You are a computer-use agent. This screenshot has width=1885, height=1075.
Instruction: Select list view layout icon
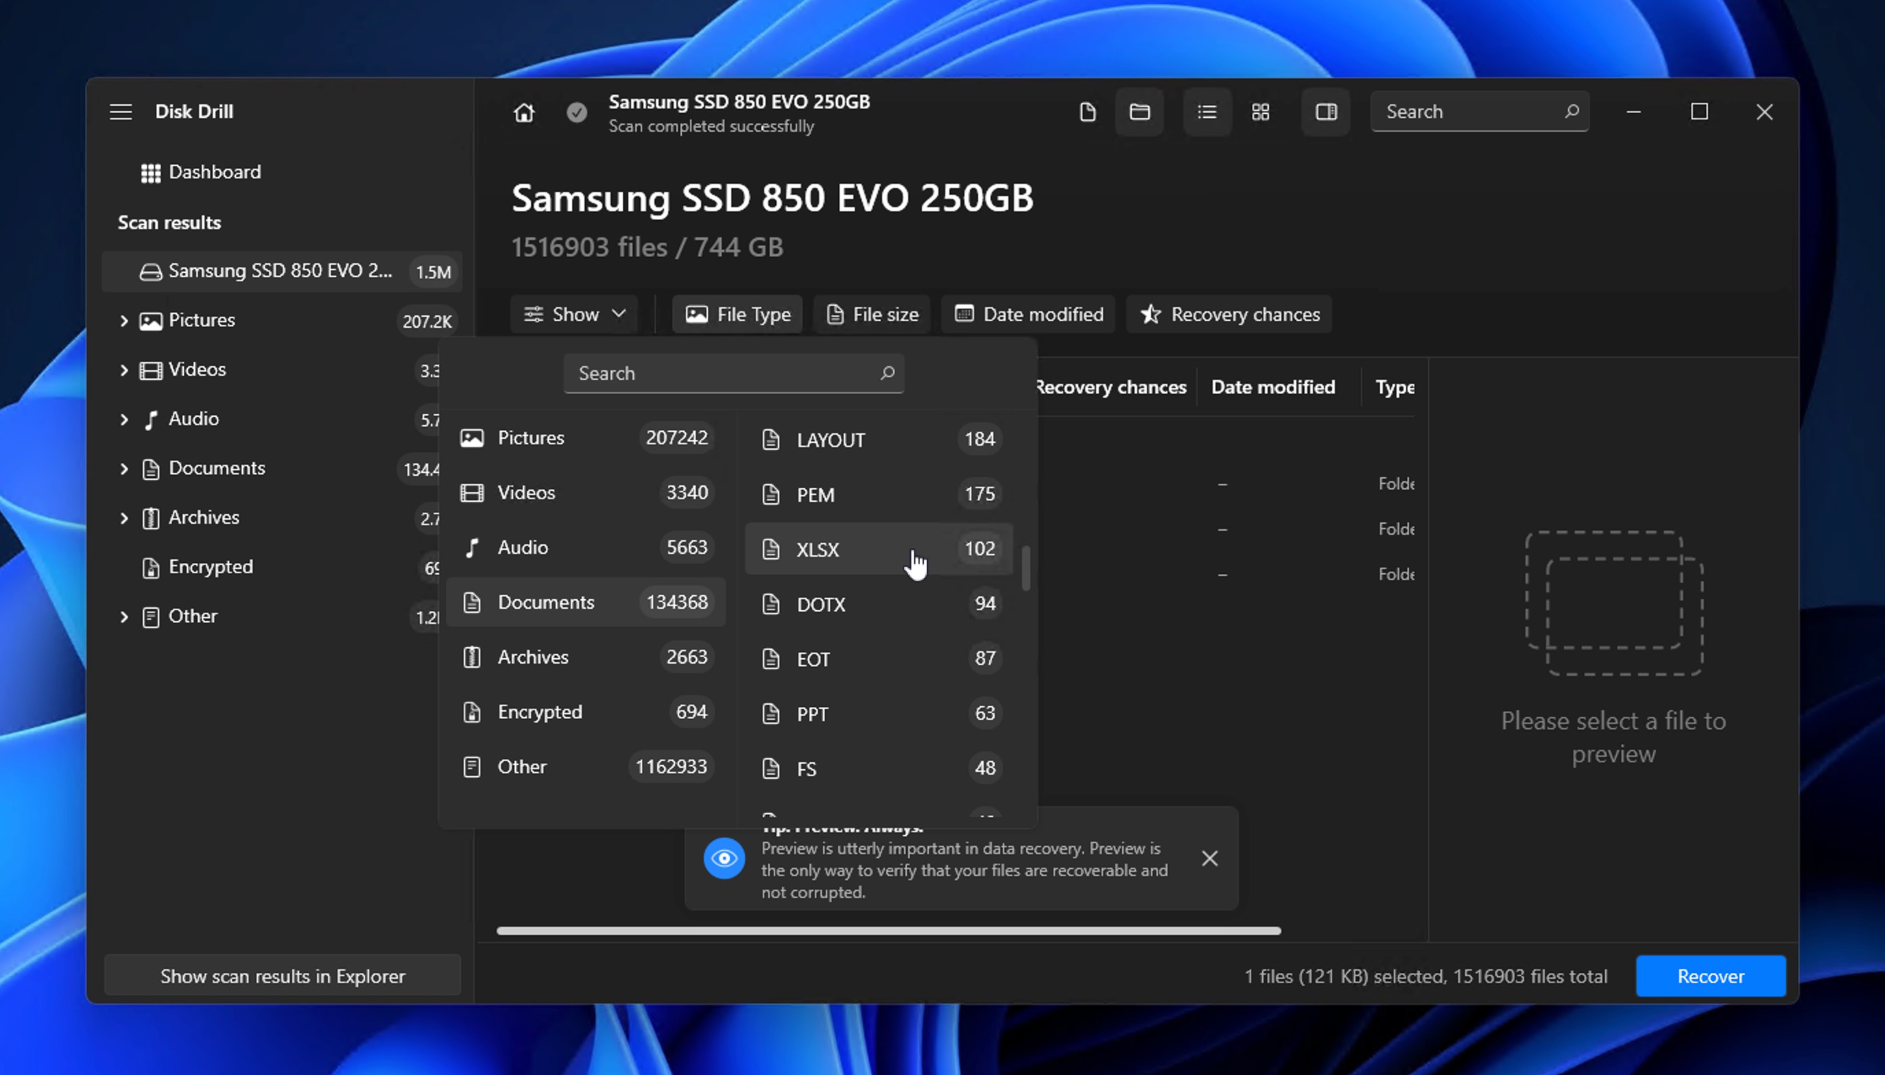point(1207,112)
